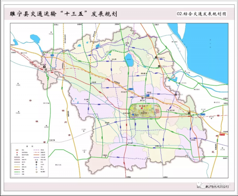Click the large blue lake in the northwest
238x196 pixels.
pyautogui.click(x=35, y=39)
